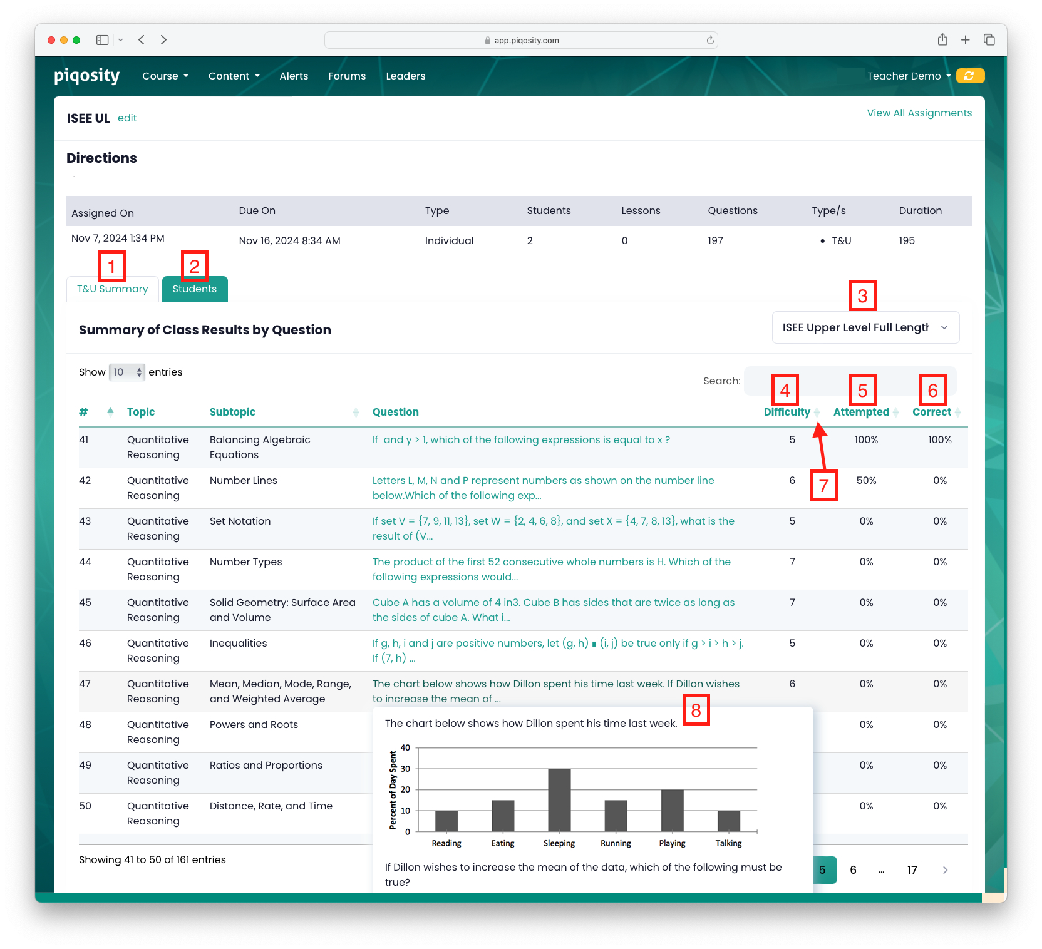Sort by the # column arrow
This screenshot has width=1042, height=949.
tap(110, 411)
